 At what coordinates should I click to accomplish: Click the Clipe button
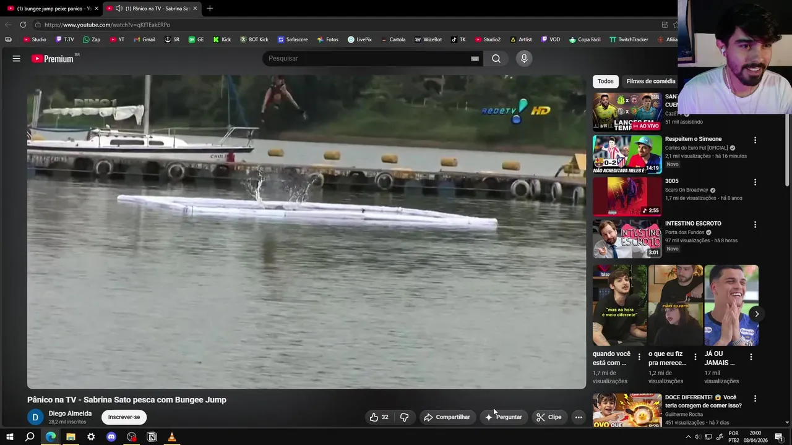tap(549, 417)
